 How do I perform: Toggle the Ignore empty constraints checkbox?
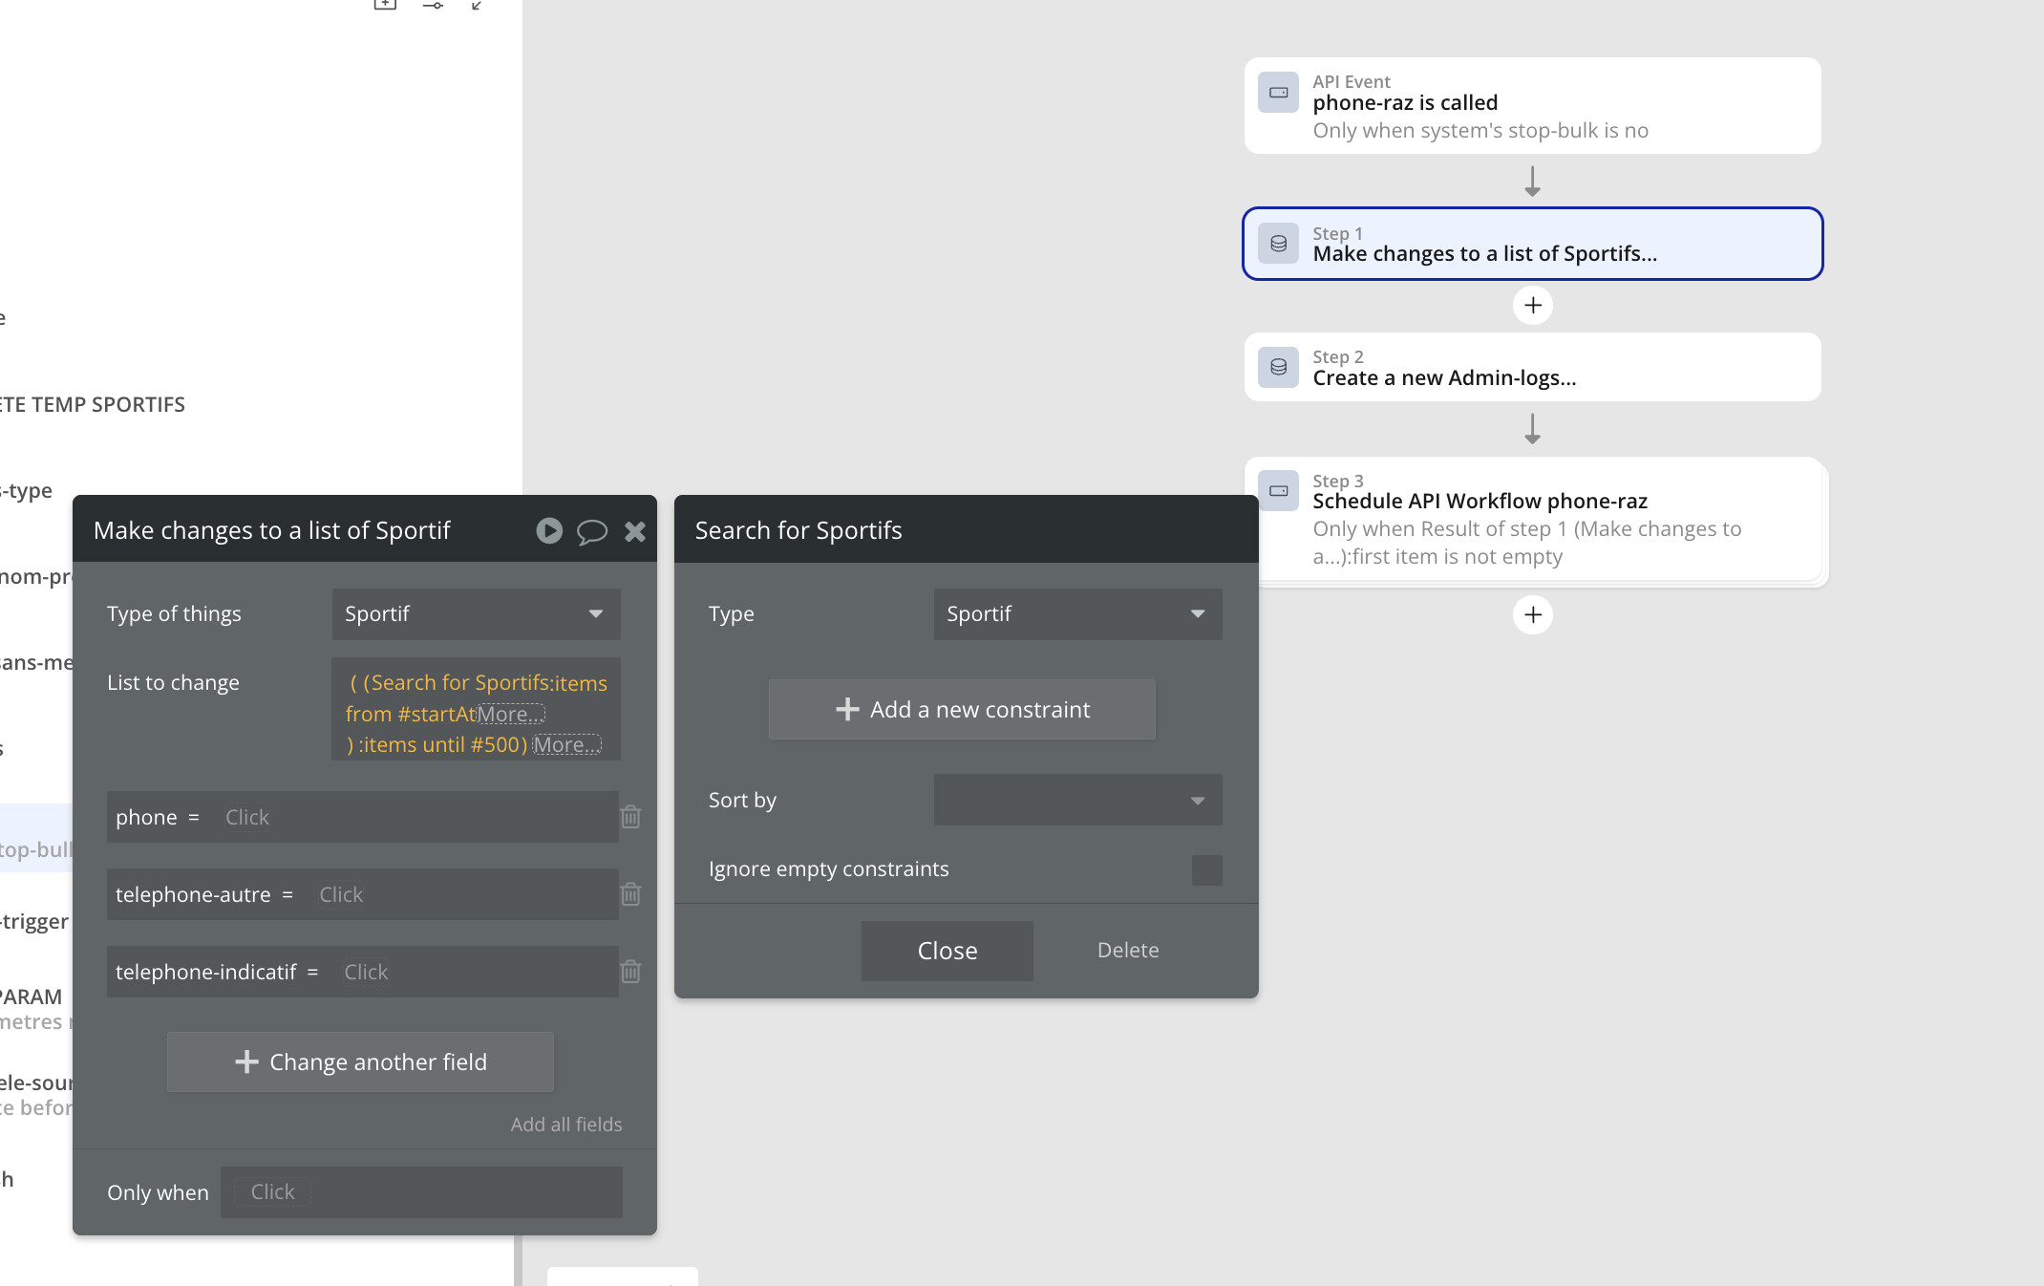1206,869
